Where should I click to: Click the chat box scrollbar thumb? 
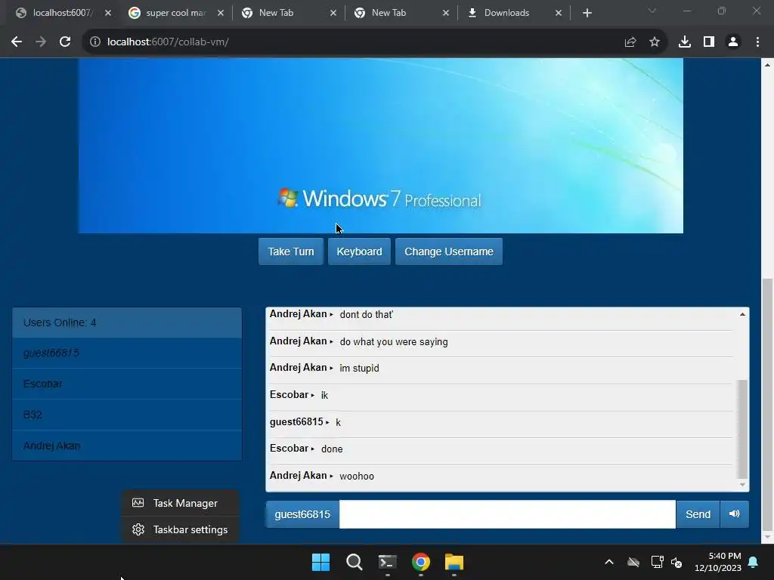[x=742, y=429]
